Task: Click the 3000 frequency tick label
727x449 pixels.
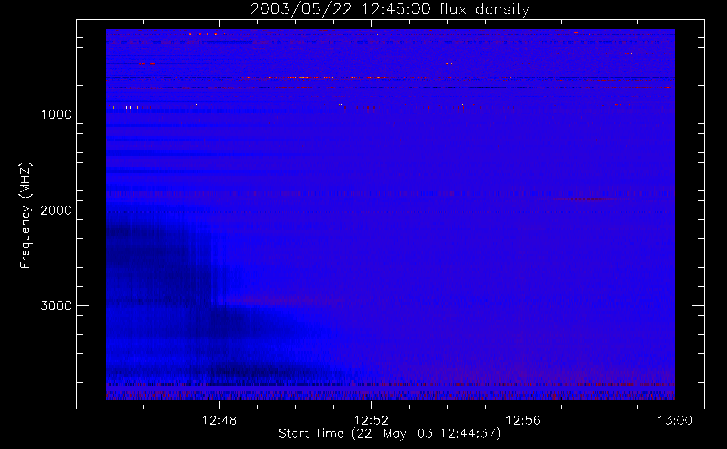Action: coord(56,306)
